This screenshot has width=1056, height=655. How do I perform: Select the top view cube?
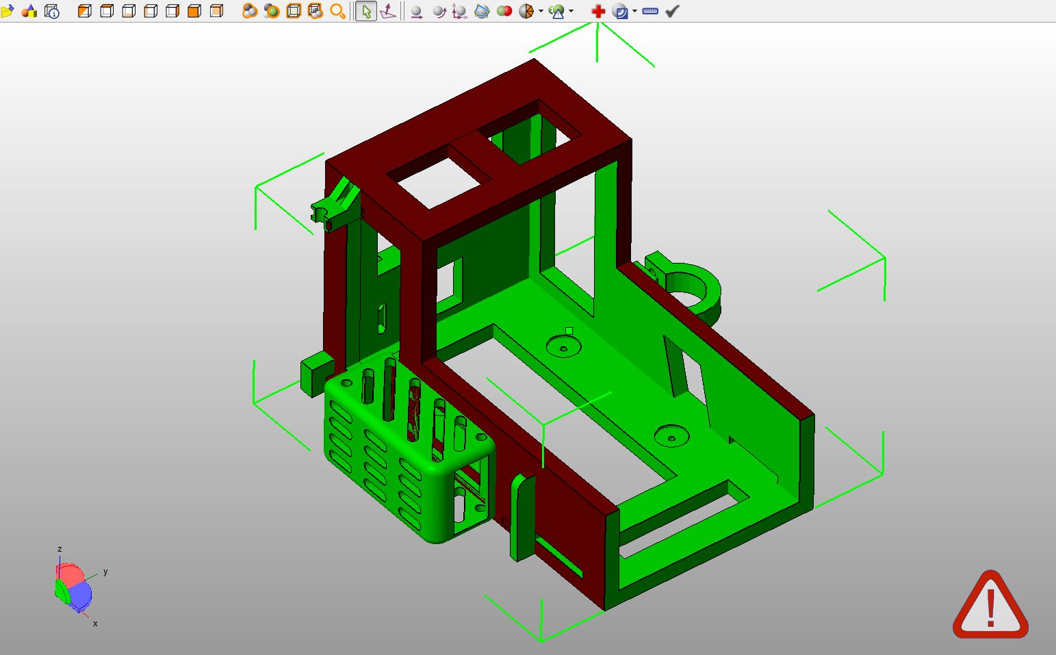[x=107, y=11]
